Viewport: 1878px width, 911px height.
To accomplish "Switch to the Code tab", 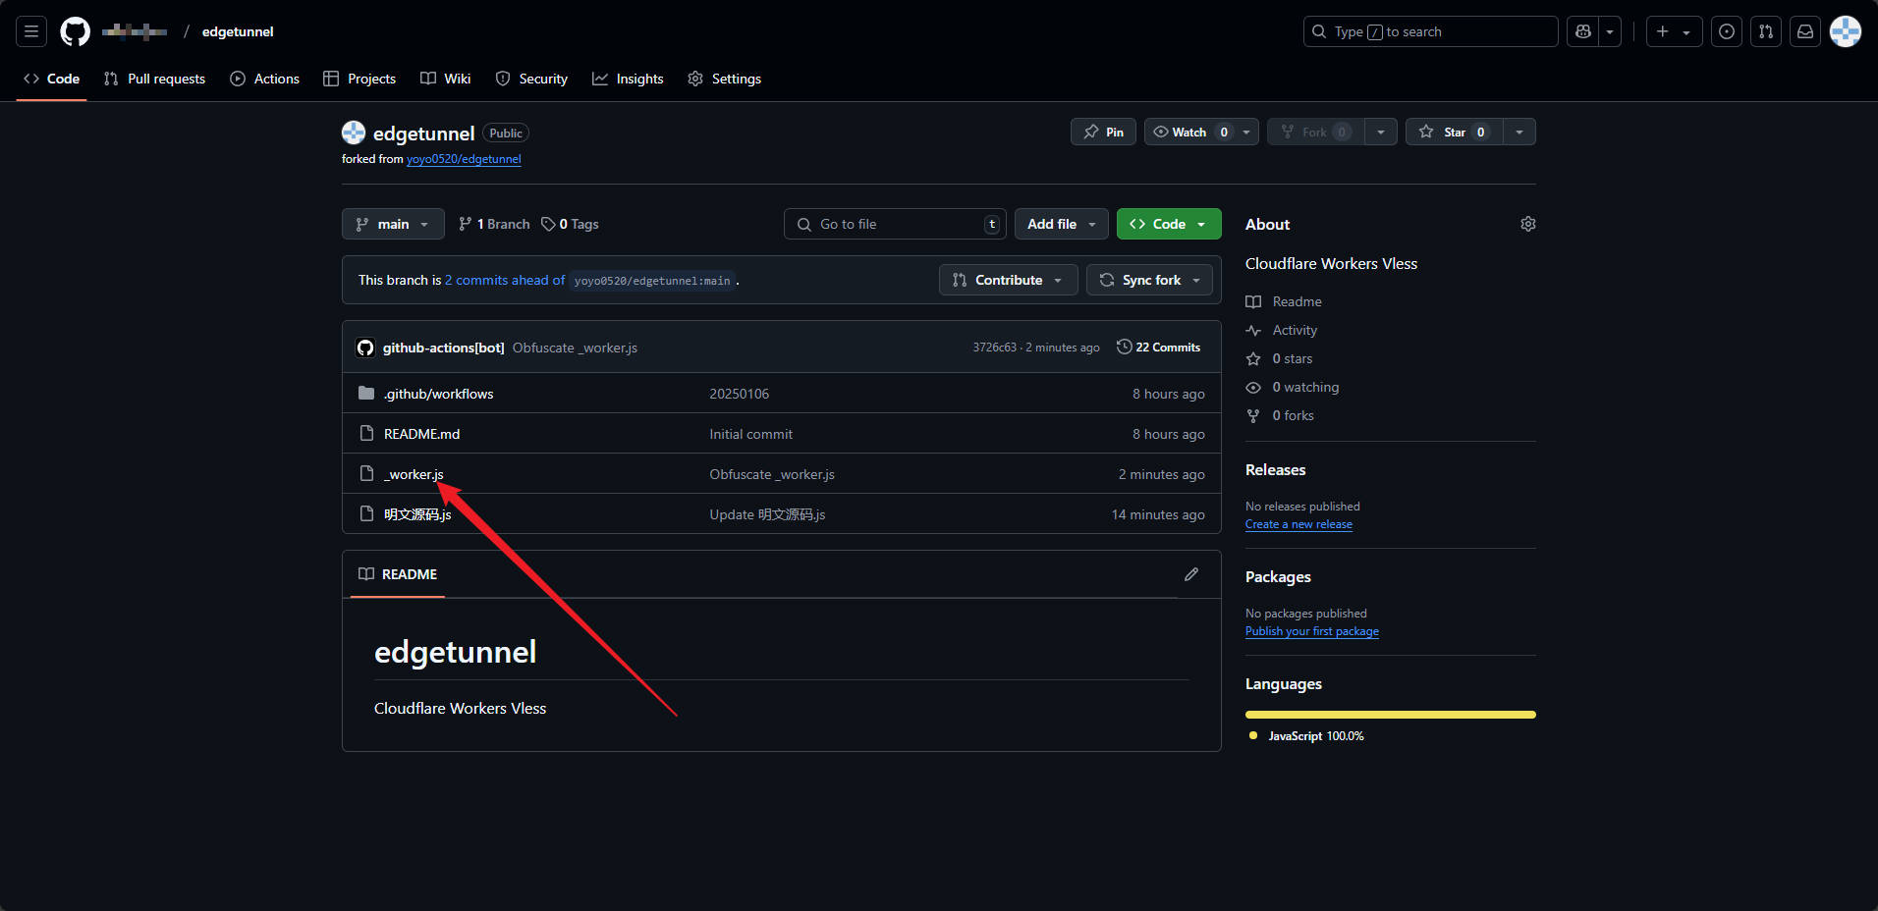I will 52,79.
